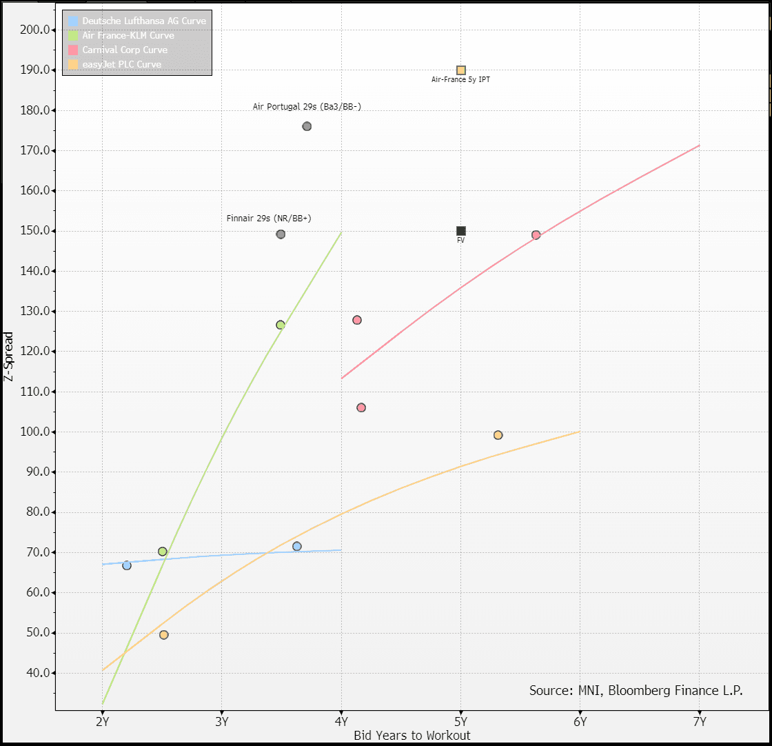This screenshot has width=772, height=746.
Task: Click the 150.0 y-axis tick label
Action: click(35, 230)
